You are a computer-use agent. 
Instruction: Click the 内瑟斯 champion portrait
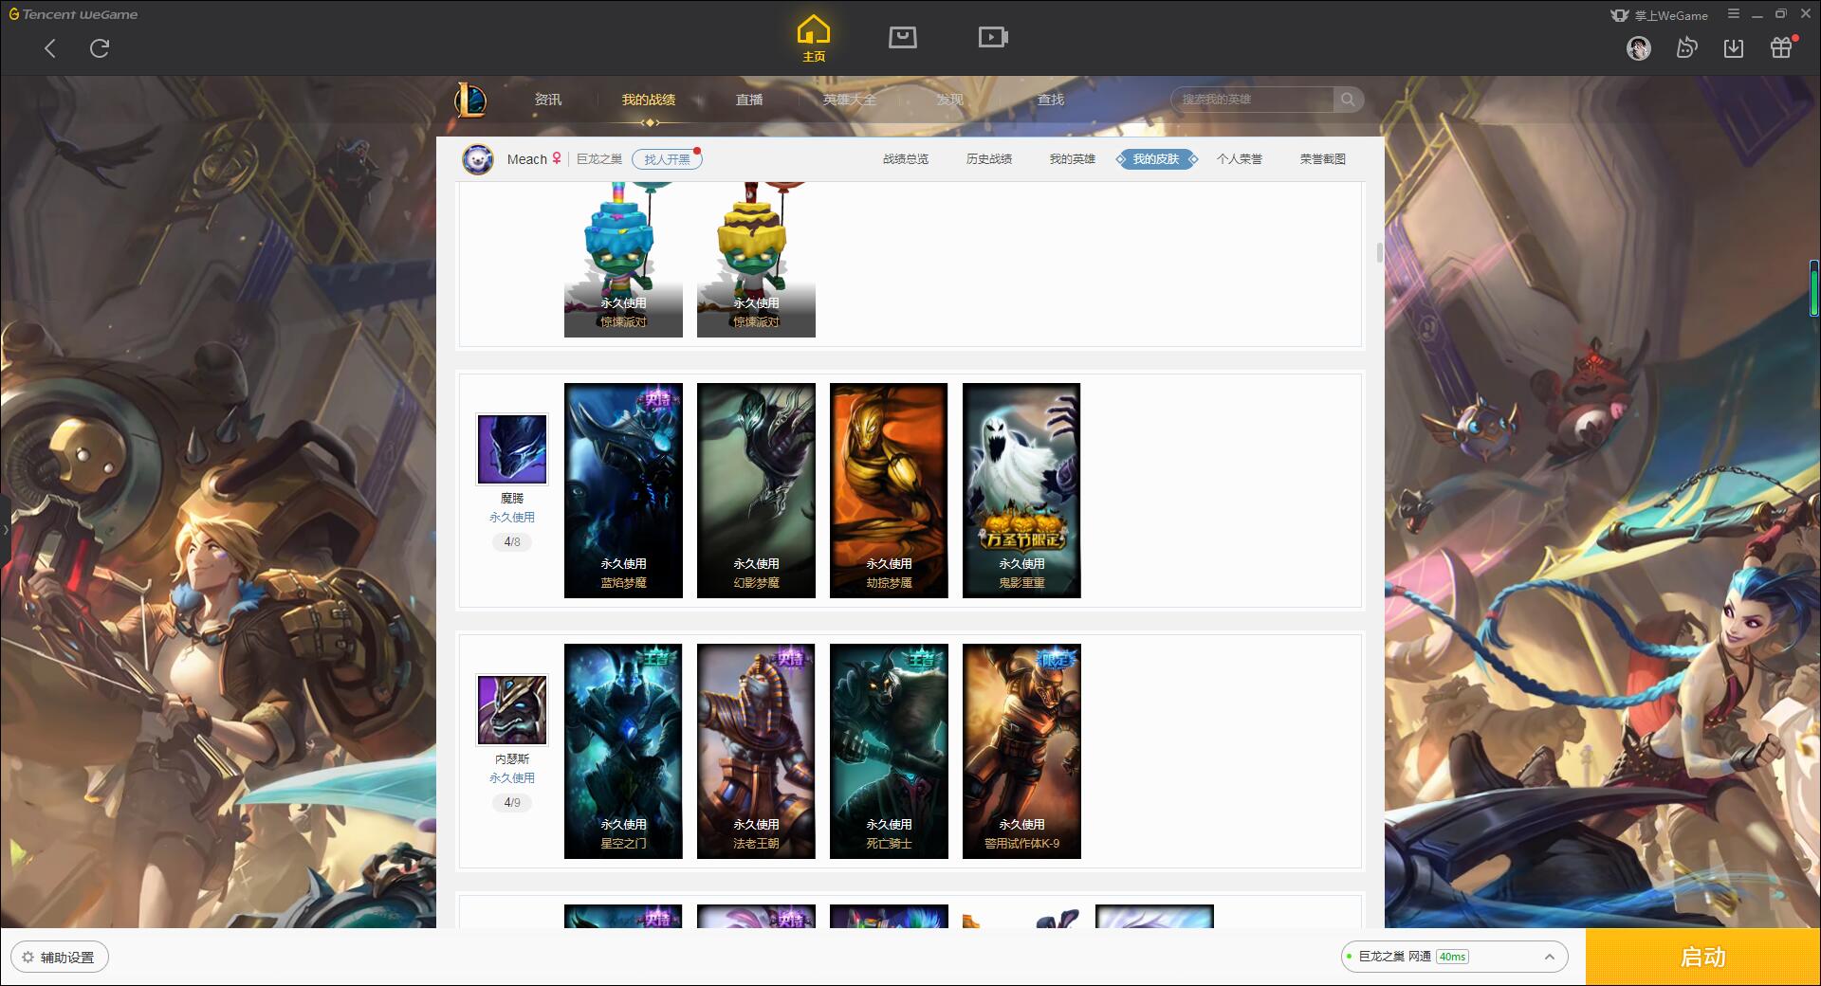[512, 709]
